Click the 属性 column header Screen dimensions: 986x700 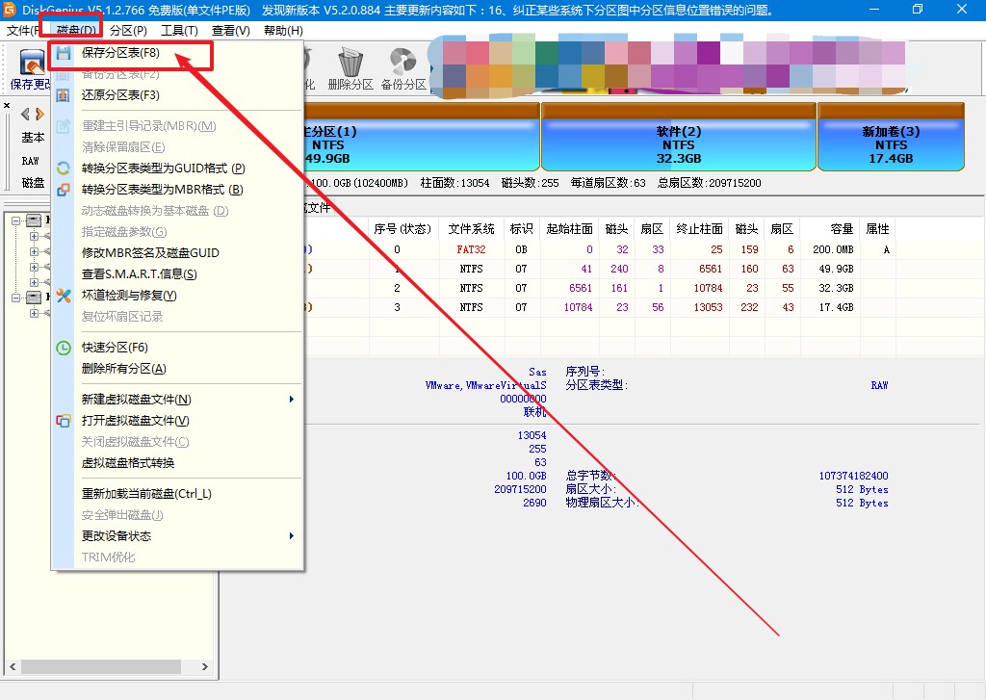(x=877, y=229)
